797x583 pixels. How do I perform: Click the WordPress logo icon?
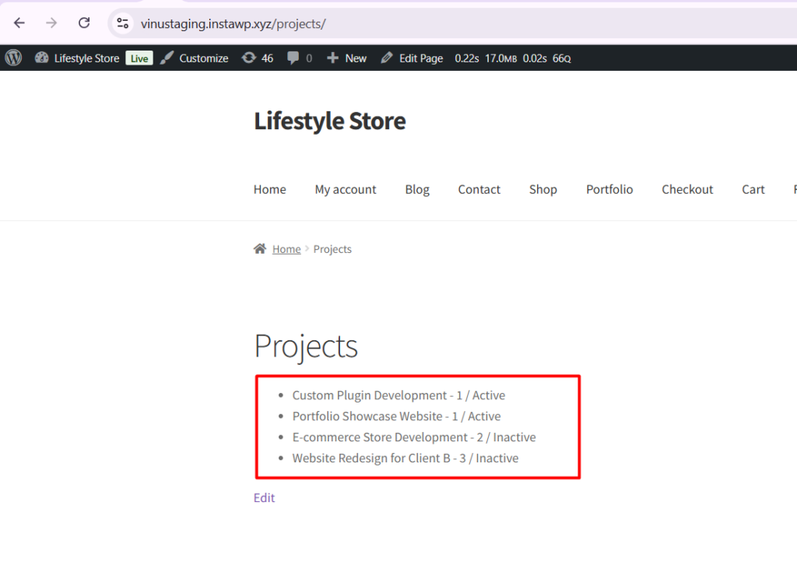13,58
